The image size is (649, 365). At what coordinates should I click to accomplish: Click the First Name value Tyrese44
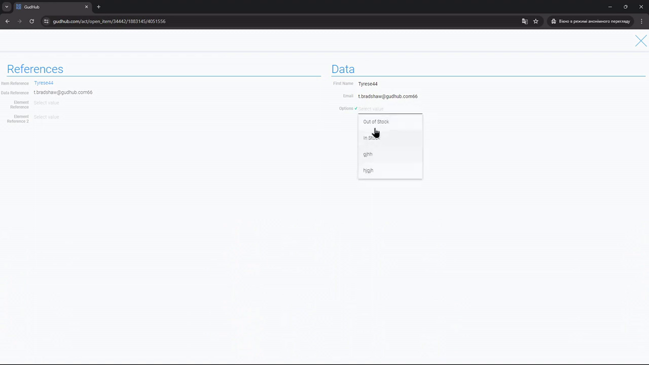(368, 84)
